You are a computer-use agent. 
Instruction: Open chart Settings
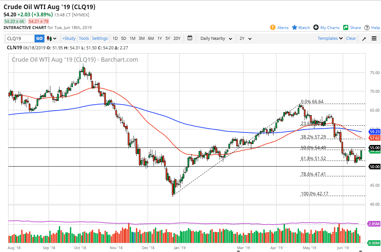[x=100, y=38]
